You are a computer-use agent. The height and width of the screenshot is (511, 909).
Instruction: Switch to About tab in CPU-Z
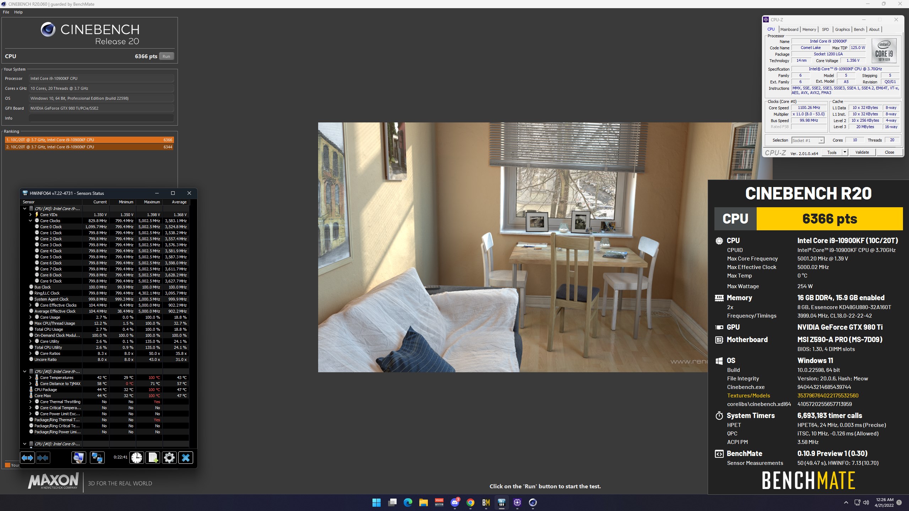[x=874, y=29]
